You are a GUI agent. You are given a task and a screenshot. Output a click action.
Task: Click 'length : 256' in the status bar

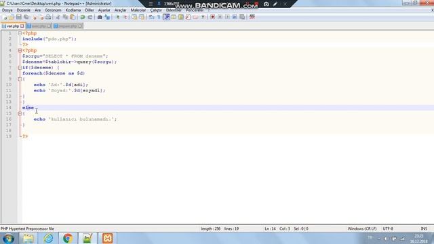point(211,229)
